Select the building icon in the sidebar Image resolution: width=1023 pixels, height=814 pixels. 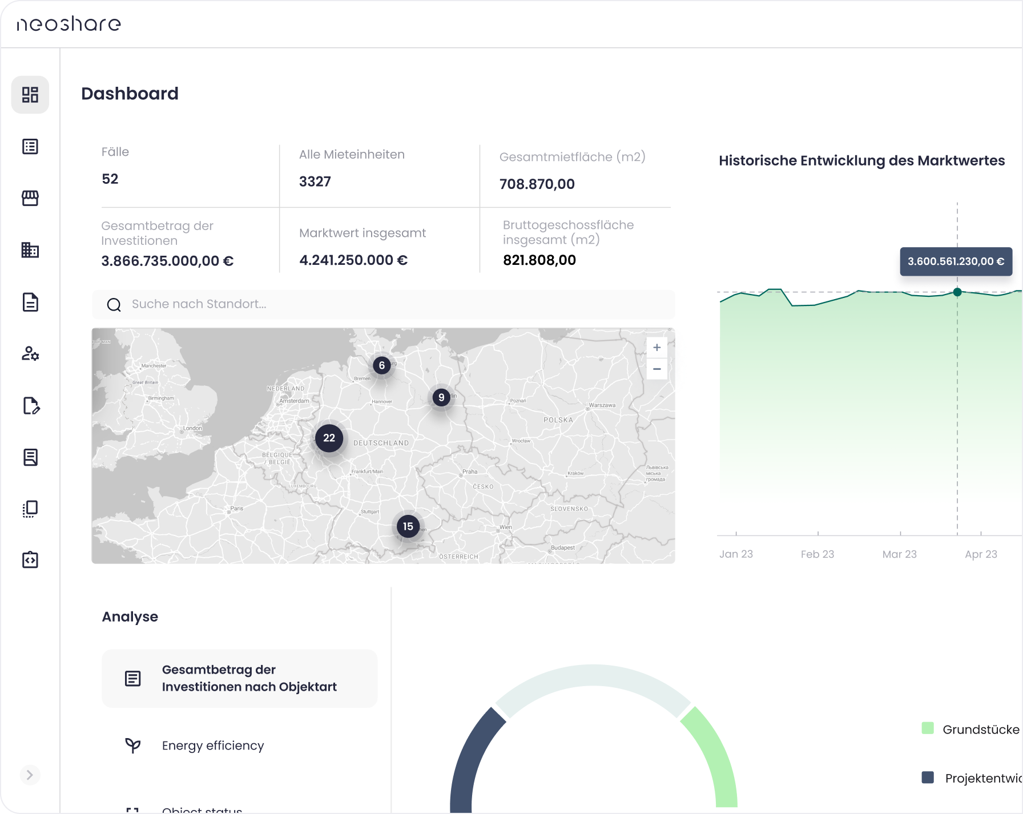pyautogui.click(x=30, y=250)
